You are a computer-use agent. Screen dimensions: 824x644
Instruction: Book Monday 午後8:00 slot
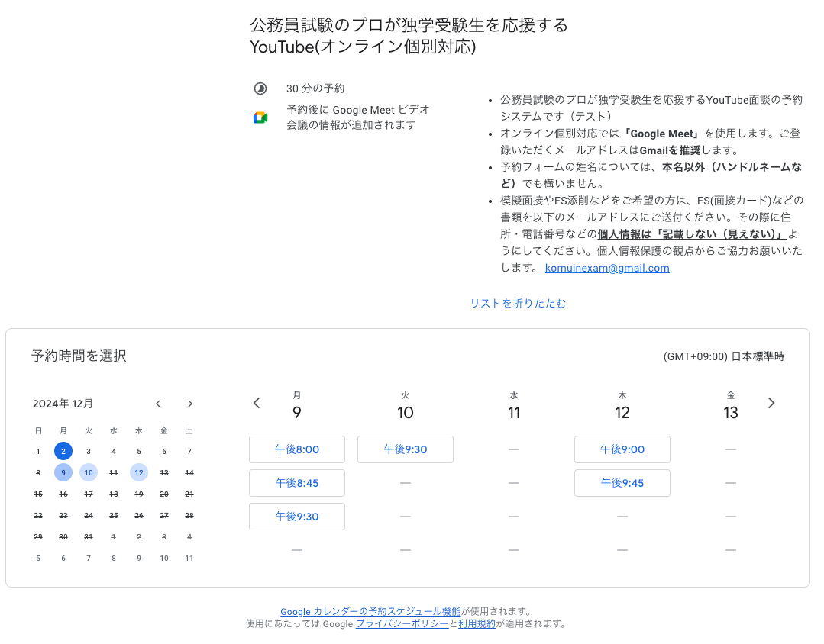(297, 449)
